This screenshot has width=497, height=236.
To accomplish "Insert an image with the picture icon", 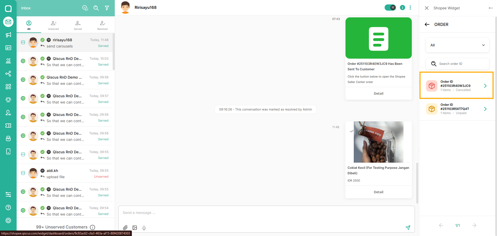I will click(x=135, y=228).
